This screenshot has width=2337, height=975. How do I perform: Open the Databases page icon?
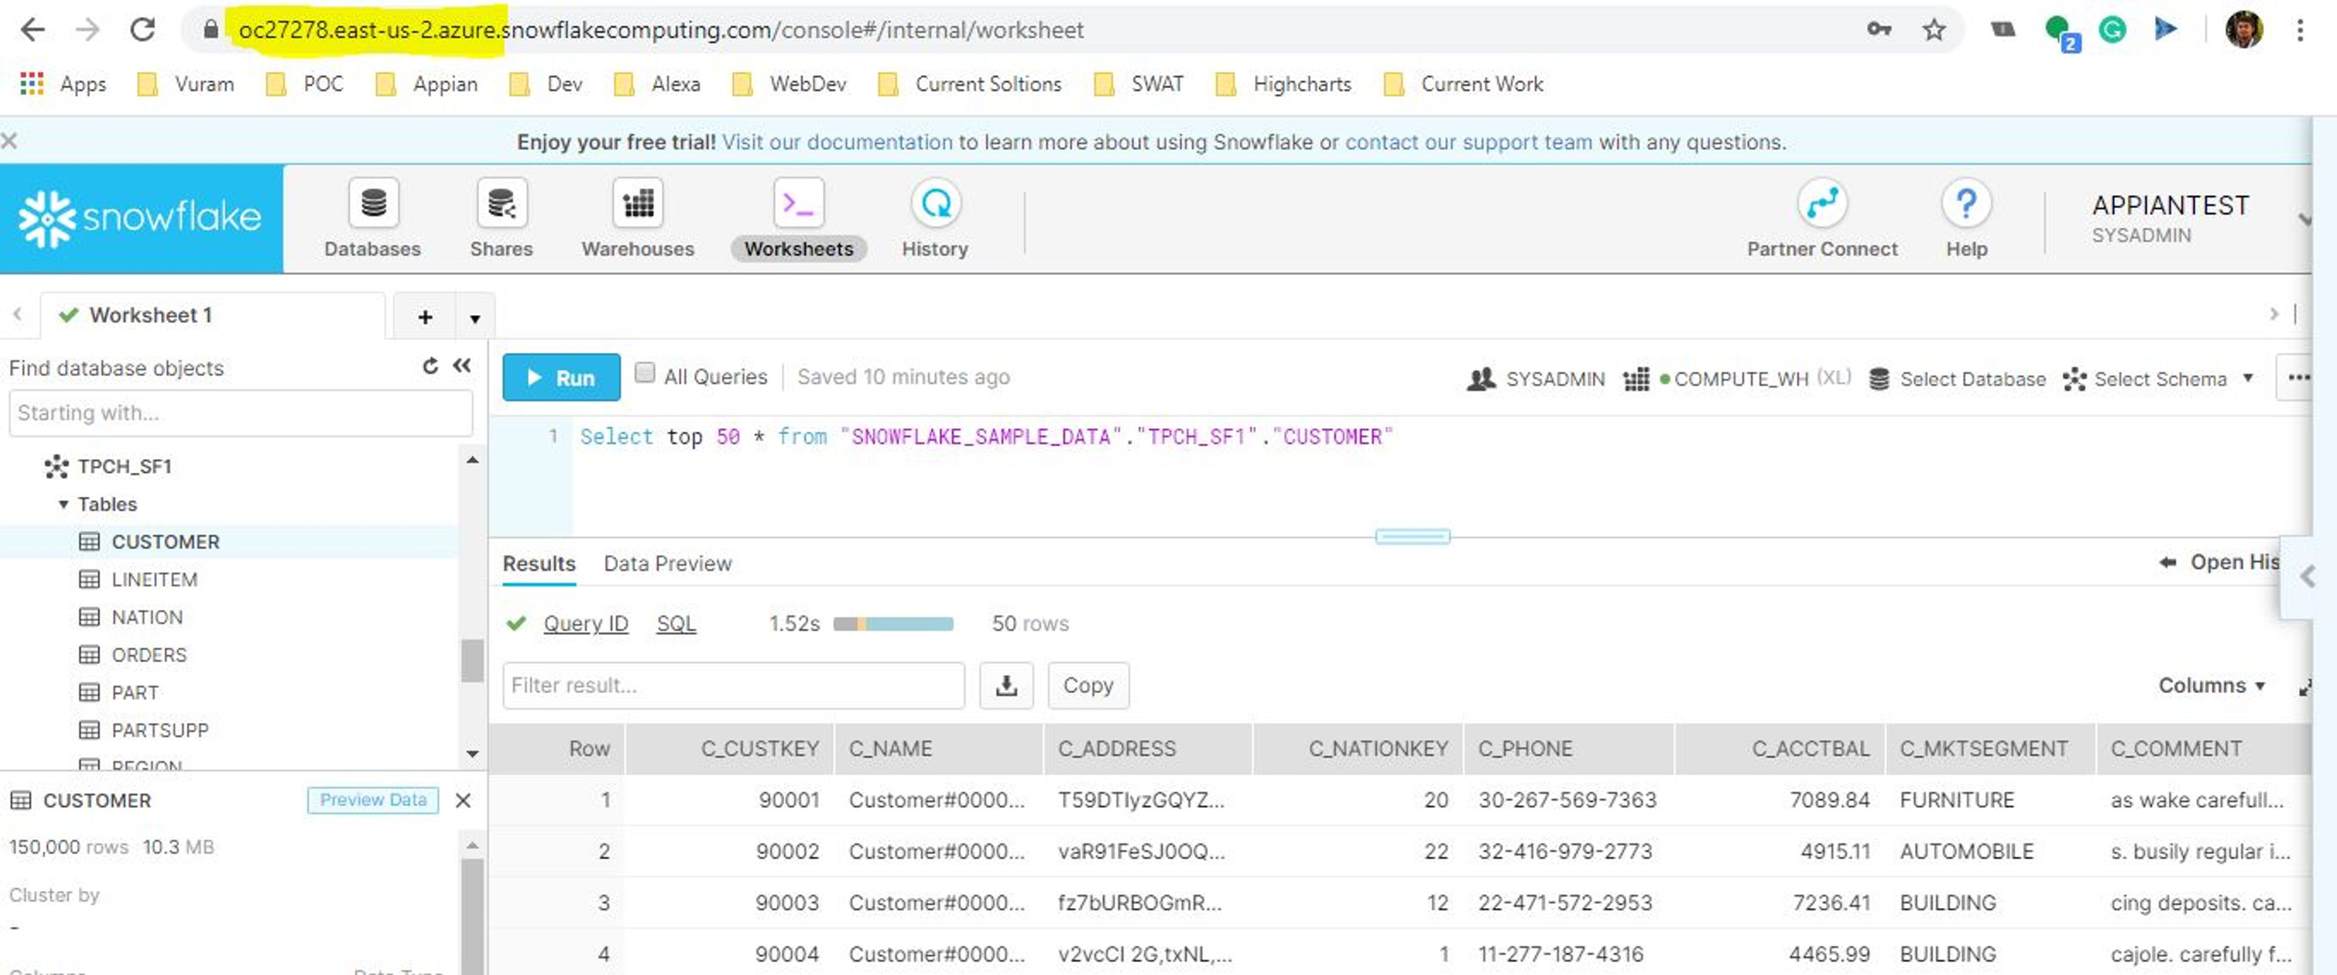point(373,203)
